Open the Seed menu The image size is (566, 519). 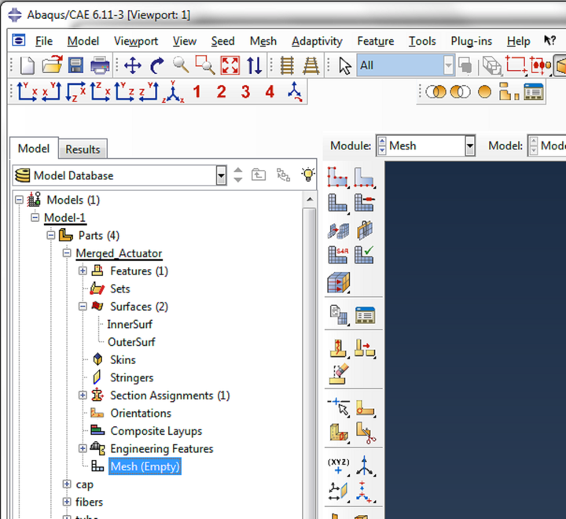click(222, 41)
